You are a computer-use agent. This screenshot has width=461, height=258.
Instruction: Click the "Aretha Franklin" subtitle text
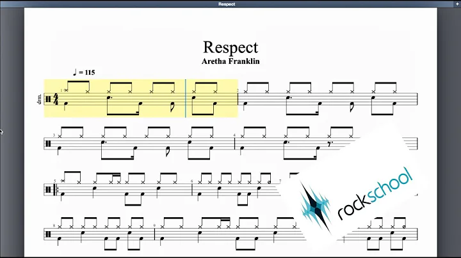(x=230, y=61)
